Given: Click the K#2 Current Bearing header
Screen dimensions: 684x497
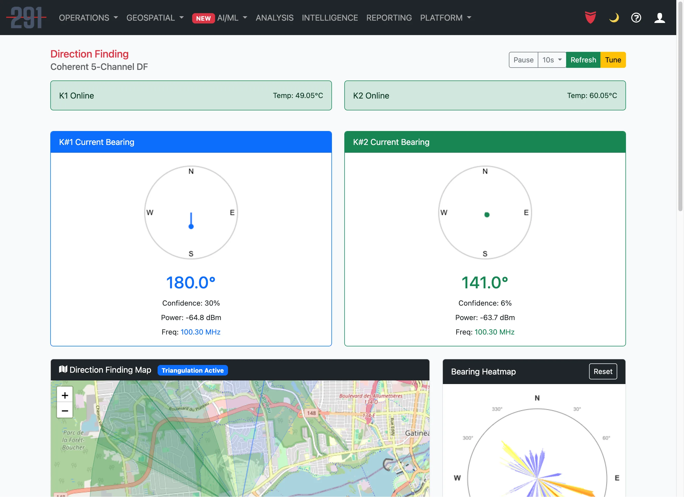Looking at the screenshot, I should tap(391, 142).
